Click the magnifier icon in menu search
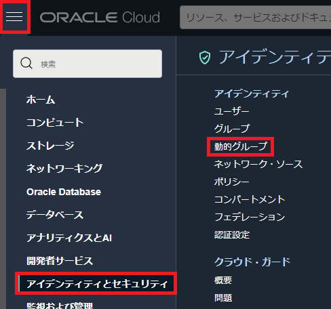This screenshot has width=331, height=309. pos(26,63)
